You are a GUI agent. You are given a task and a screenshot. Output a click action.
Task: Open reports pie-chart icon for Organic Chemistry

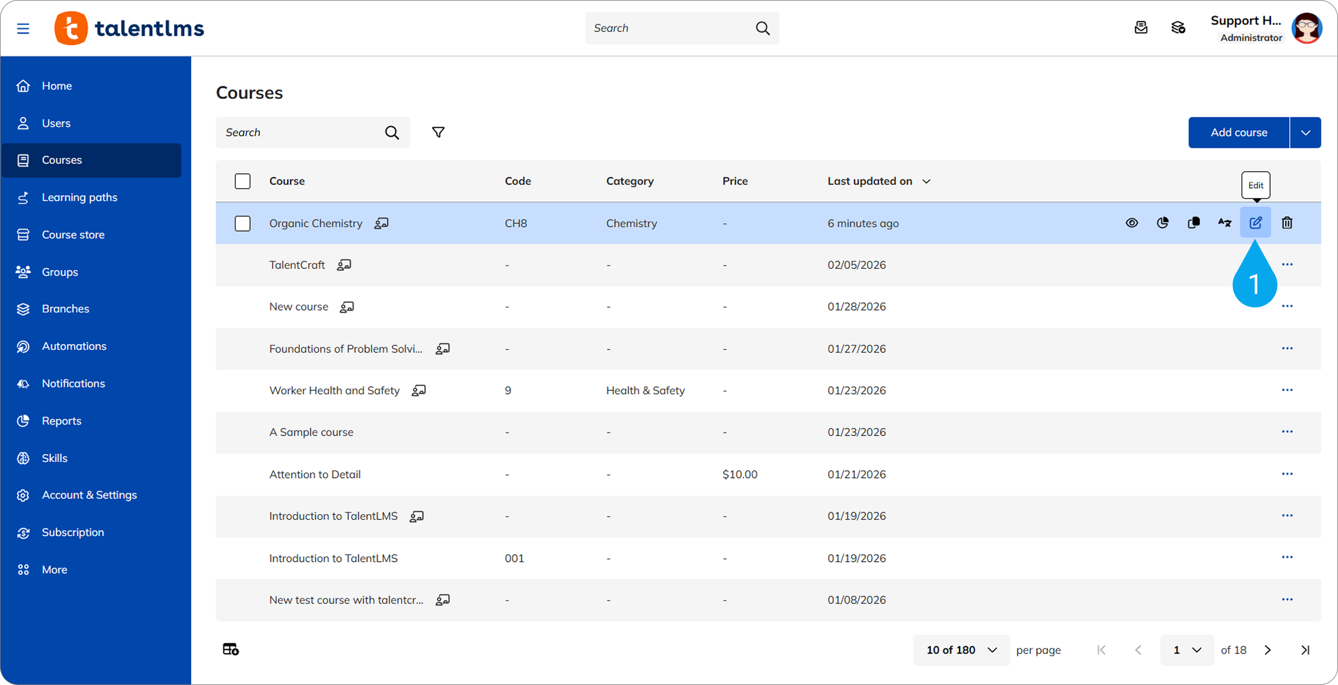(1162, 223)
